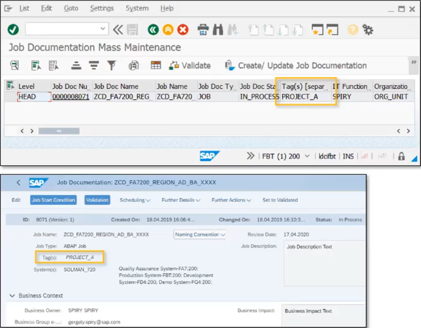Image resolution: width=421 pixels, height=328 pixels.
Task: Click the green Back arrow icon
Action: (x=153, y=30)
